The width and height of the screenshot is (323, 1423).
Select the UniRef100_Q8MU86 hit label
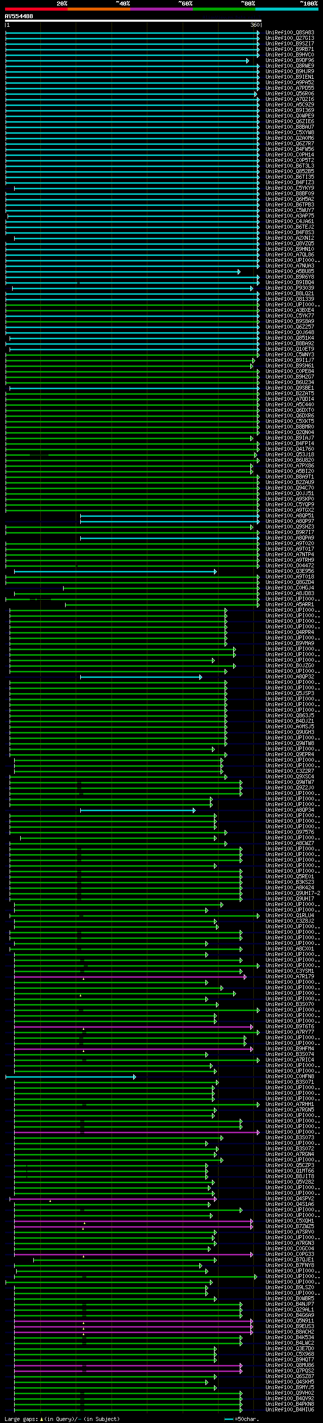[290, 1365]
